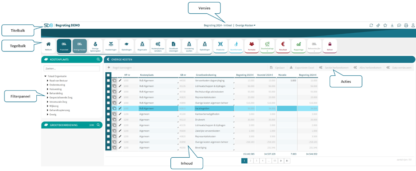Toggle the select-all checkbox in table header
Screen dimensions: 416x171
[108, 75]
